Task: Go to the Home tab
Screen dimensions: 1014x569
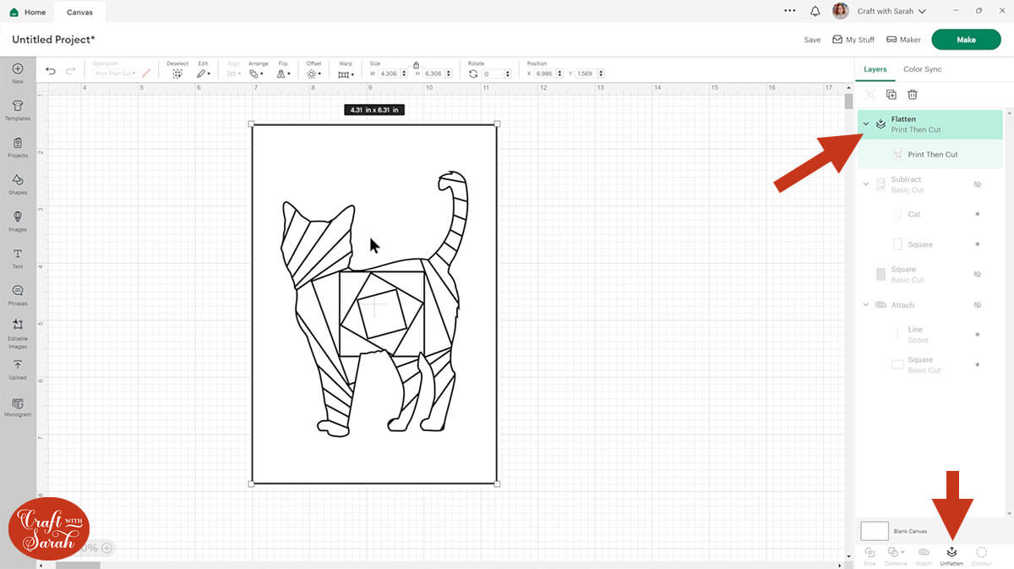Action: coord(28,12)
